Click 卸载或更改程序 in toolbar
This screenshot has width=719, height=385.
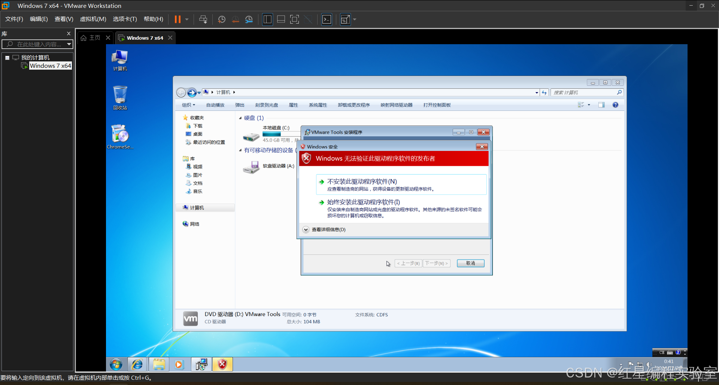[354, 105]
